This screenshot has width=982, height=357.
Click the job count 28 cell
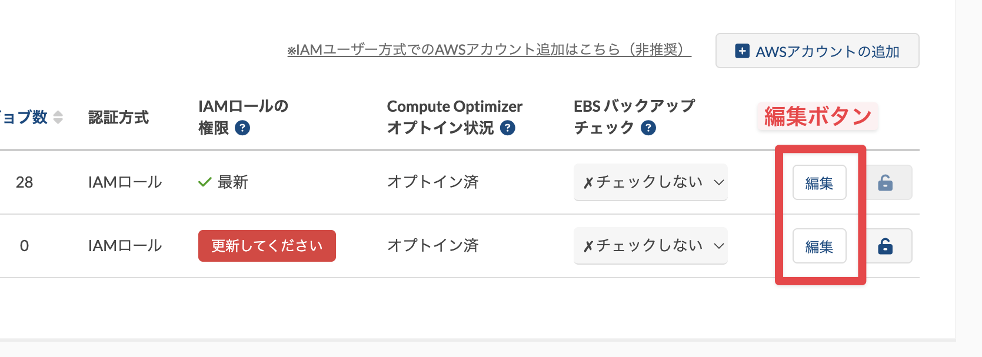[x=24, y=182]
